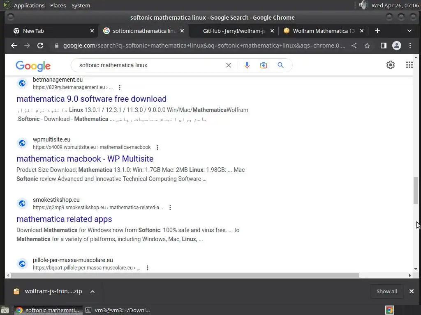Open the Applications menu
The image size is (421, 315).
29,5
